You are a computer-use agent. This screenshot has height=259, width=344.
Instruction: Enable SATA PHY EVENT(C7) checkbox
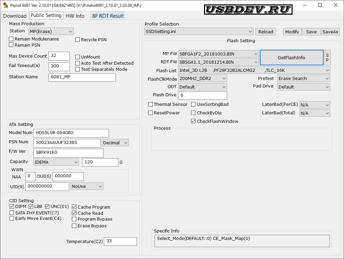tap(12, 212)
